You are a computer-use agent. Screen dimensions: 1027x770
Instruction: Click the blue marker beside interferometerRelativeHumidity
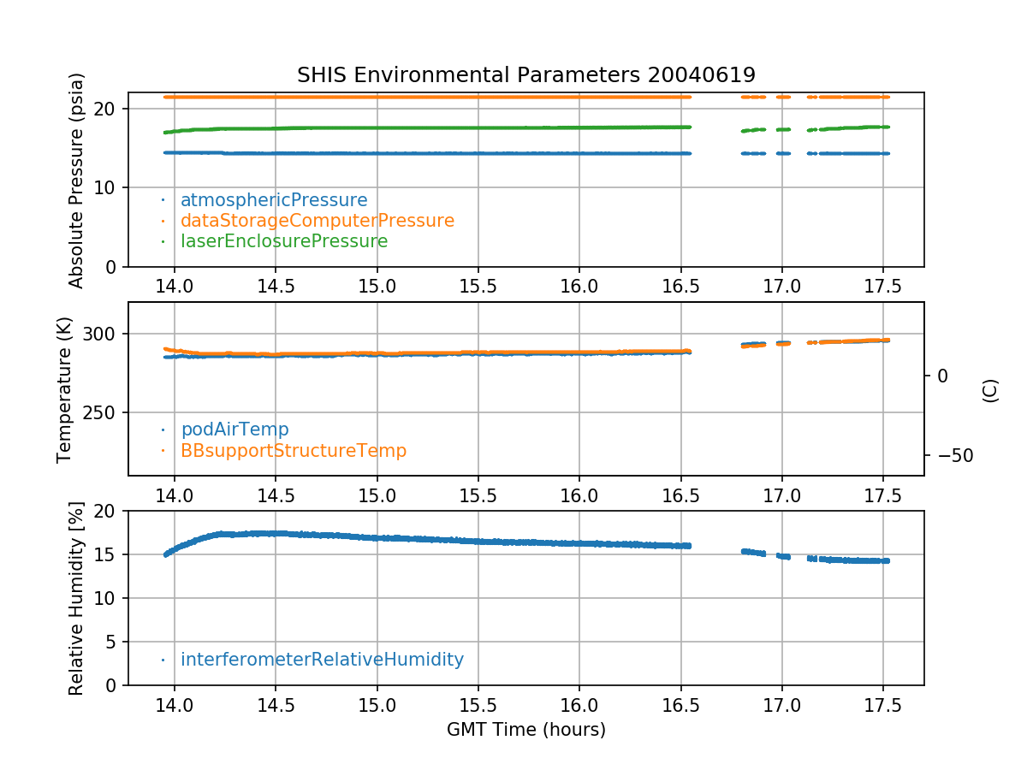coord(163,660)
